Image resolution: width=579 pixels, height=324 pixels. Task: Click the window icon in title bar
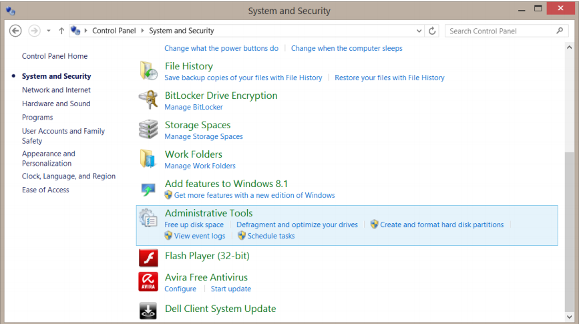(10, 11)
